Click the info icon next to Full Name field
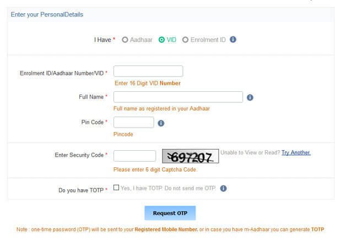The image size is (347, 242). click(250, 97)
